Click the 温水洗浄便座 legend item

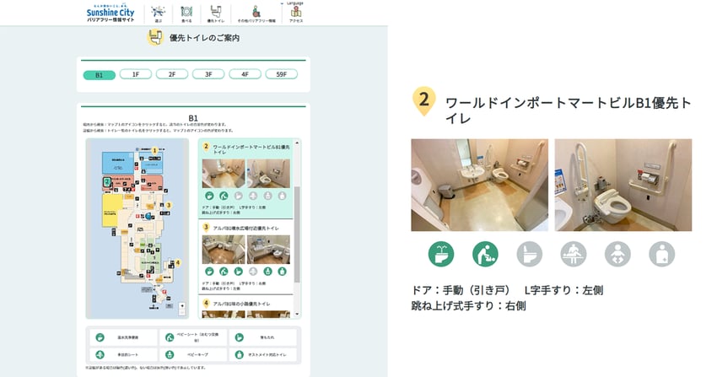[123, 337]
